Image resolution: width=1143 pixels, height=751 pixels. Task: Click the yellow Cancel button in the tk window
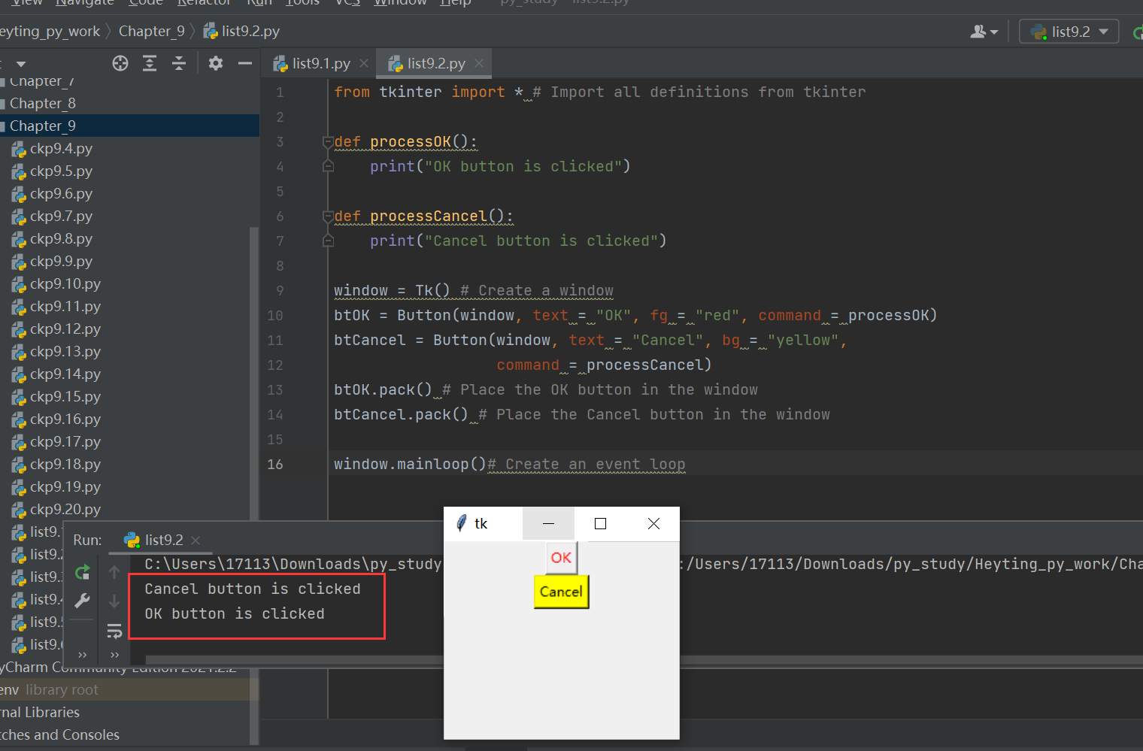coord(561,592)
